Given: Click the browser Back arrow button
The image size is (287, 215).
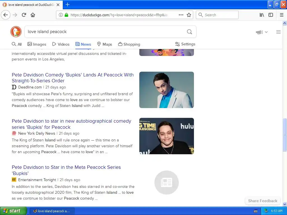Looking at the screenshot, I should (6, 15).
